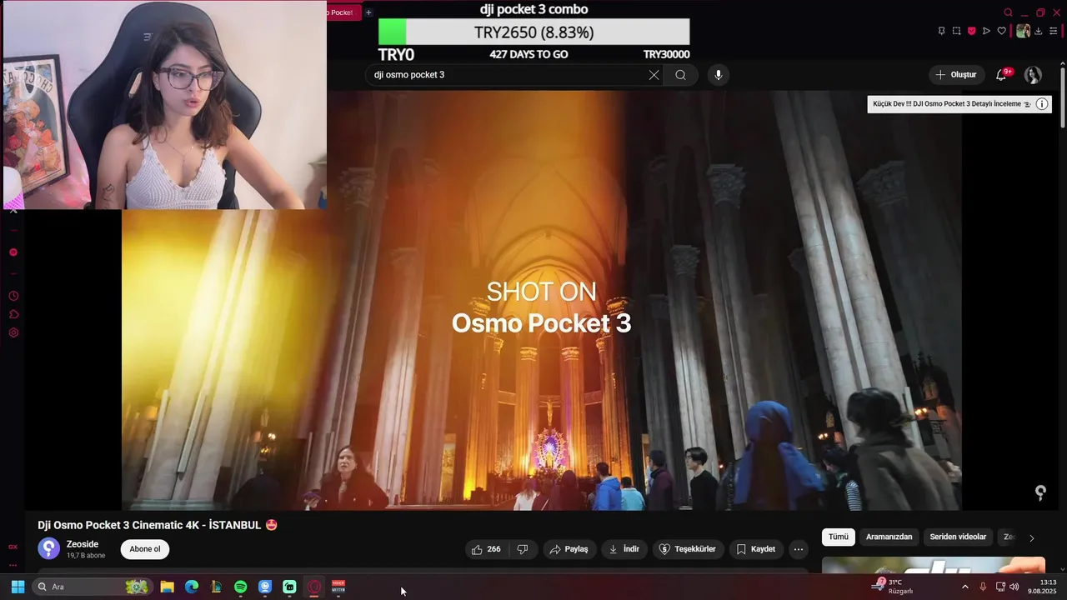
Task: Save video with Kaydet button
Action: (756, 549)
